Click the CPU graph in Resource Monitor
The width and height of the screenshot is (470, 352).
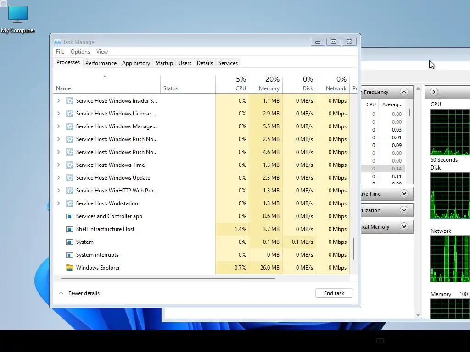450,132
